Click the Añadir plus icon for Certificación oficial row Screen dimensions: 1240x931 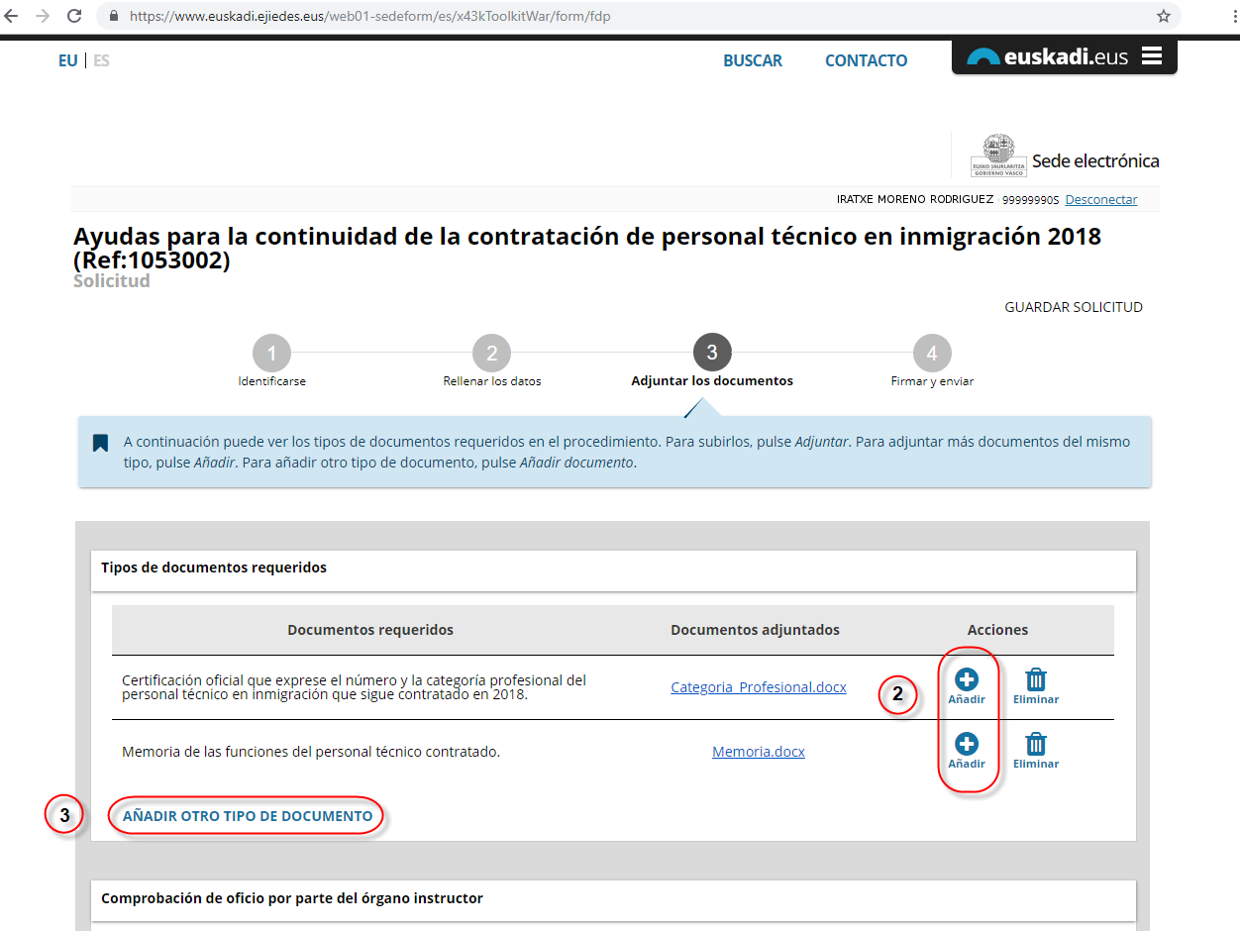(x=967, y=680)
